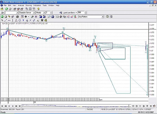Open the Tools menu
The width and height of the screenshot is (157, 114).
(x=44, y=6)
